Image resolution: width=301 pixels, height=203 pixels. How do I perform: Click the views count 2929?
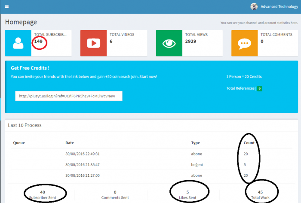190,41
